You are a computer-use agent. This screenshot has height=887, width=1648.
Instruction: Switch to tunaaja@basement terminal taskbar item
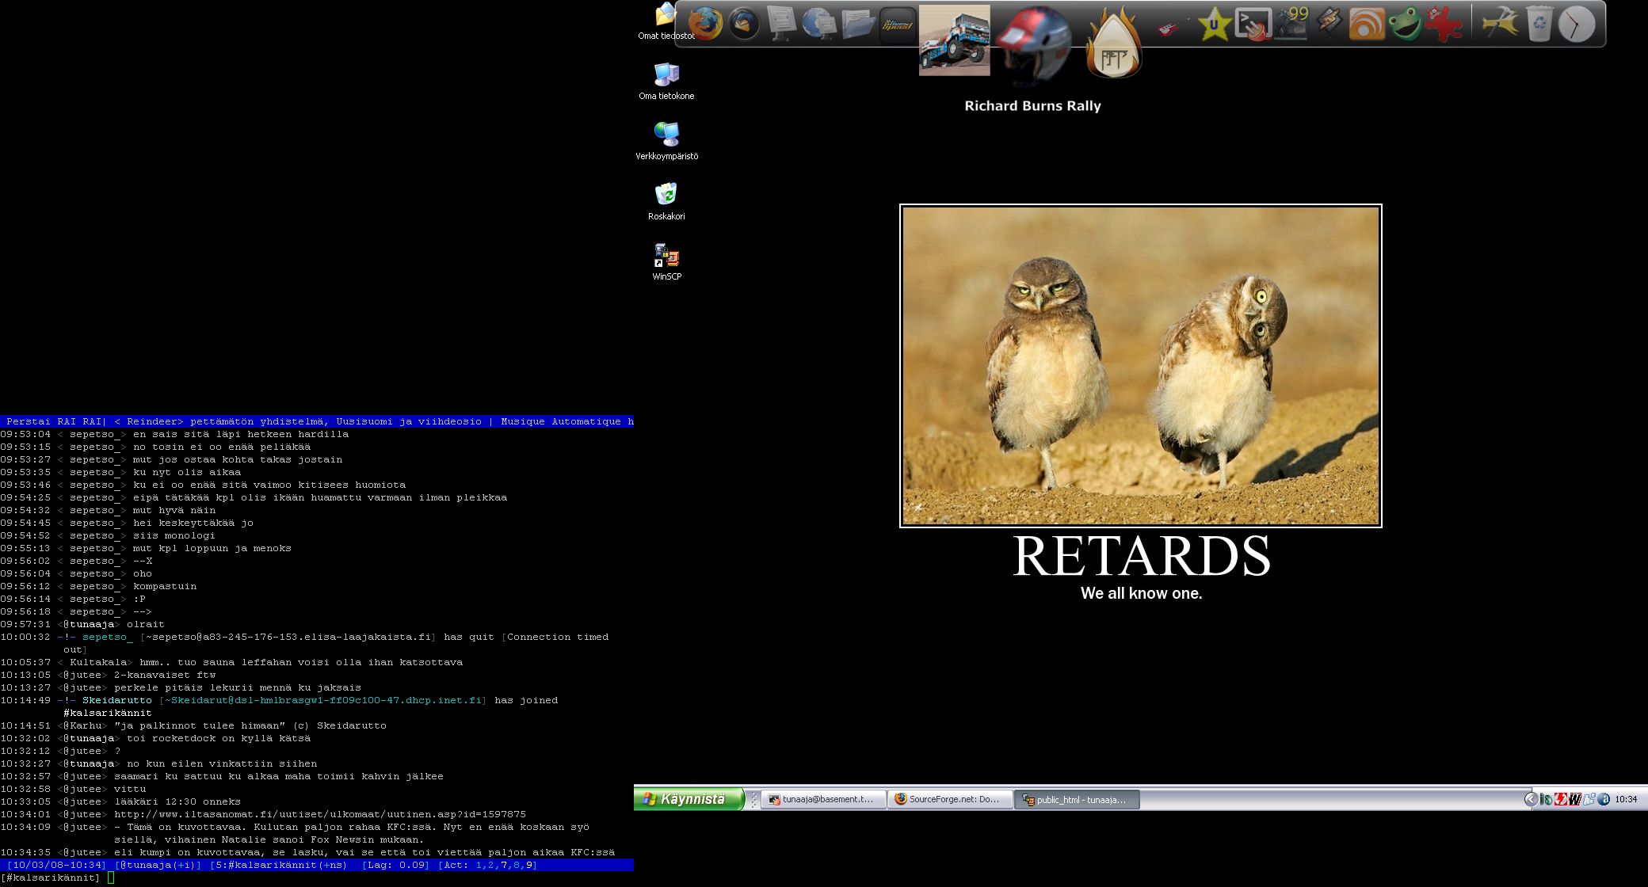tap(822, 799)
